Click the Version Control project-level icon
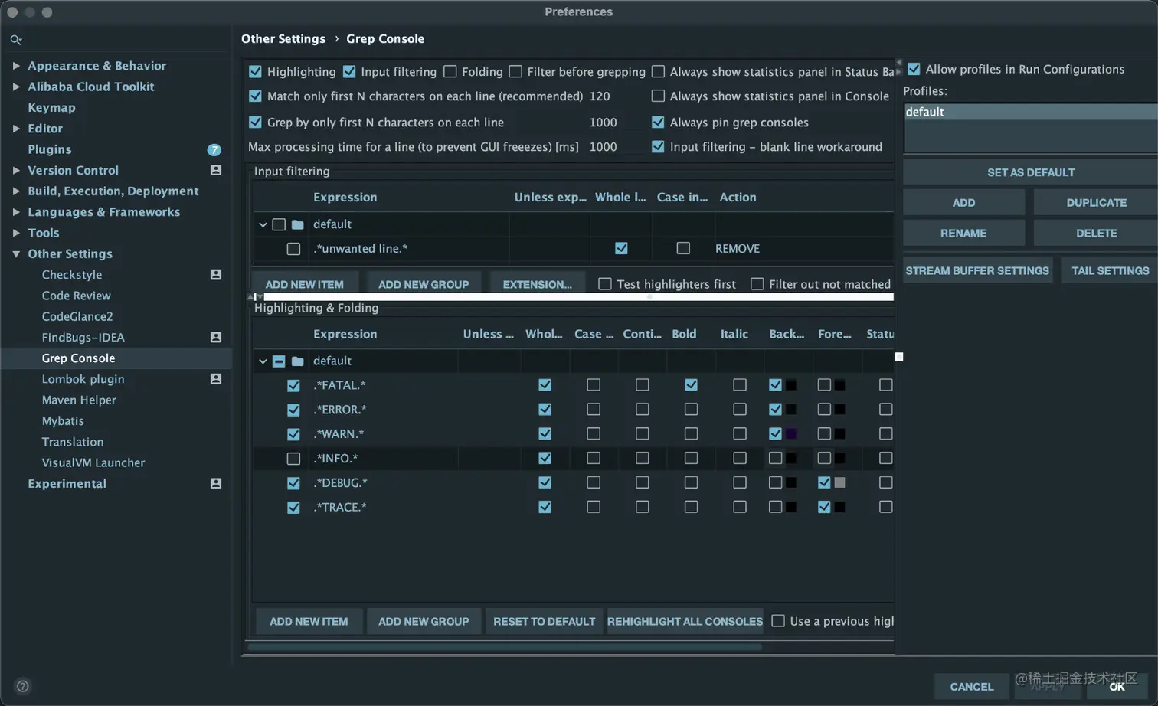This screenshot has width=1158, height=706. 216,170
